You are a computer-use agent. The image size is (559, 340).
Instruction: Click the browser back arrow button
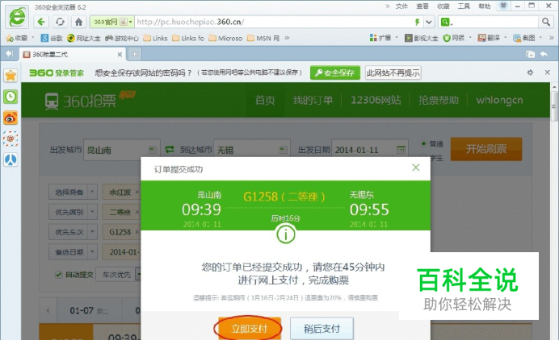tap(41, 22)
